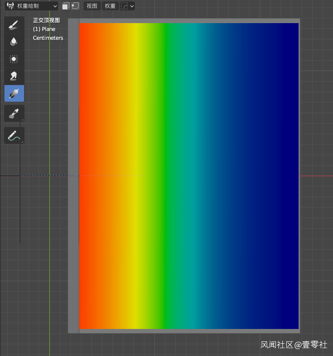Expand the falloff chevron arrow in header
This screenshot has height=356, width=333.
point(132,6)
